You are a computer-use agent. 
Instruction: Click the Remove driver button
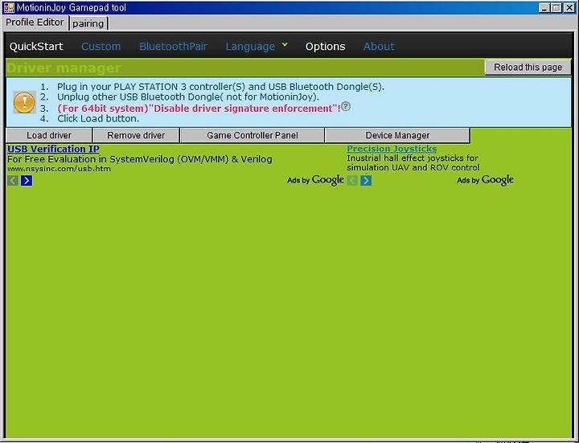136,136
